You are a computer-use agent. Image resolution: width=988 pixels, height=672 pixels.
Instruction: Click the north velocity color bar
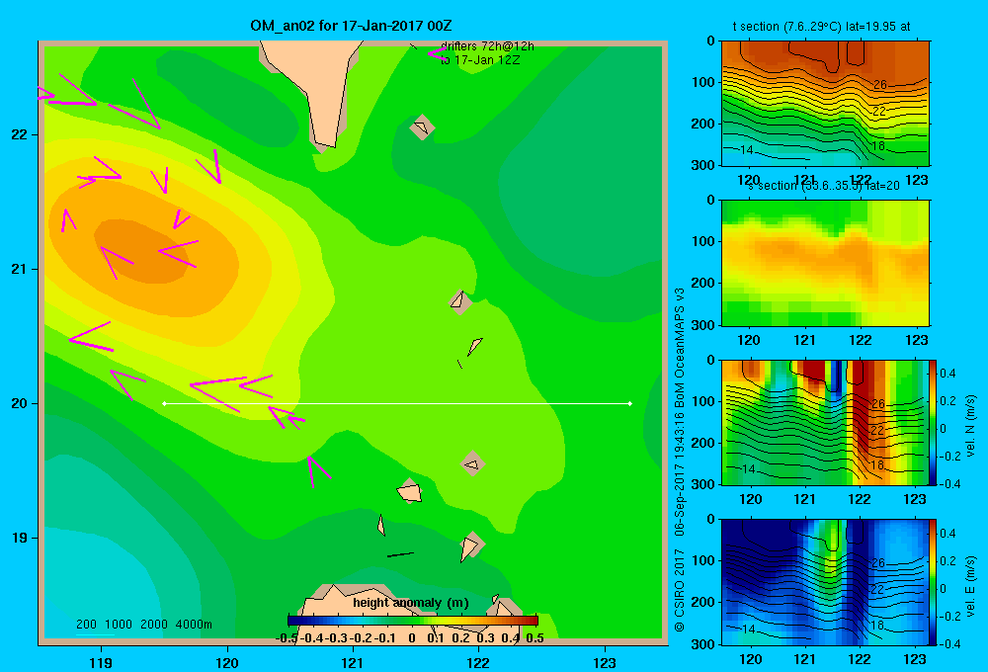pos(933,422)
